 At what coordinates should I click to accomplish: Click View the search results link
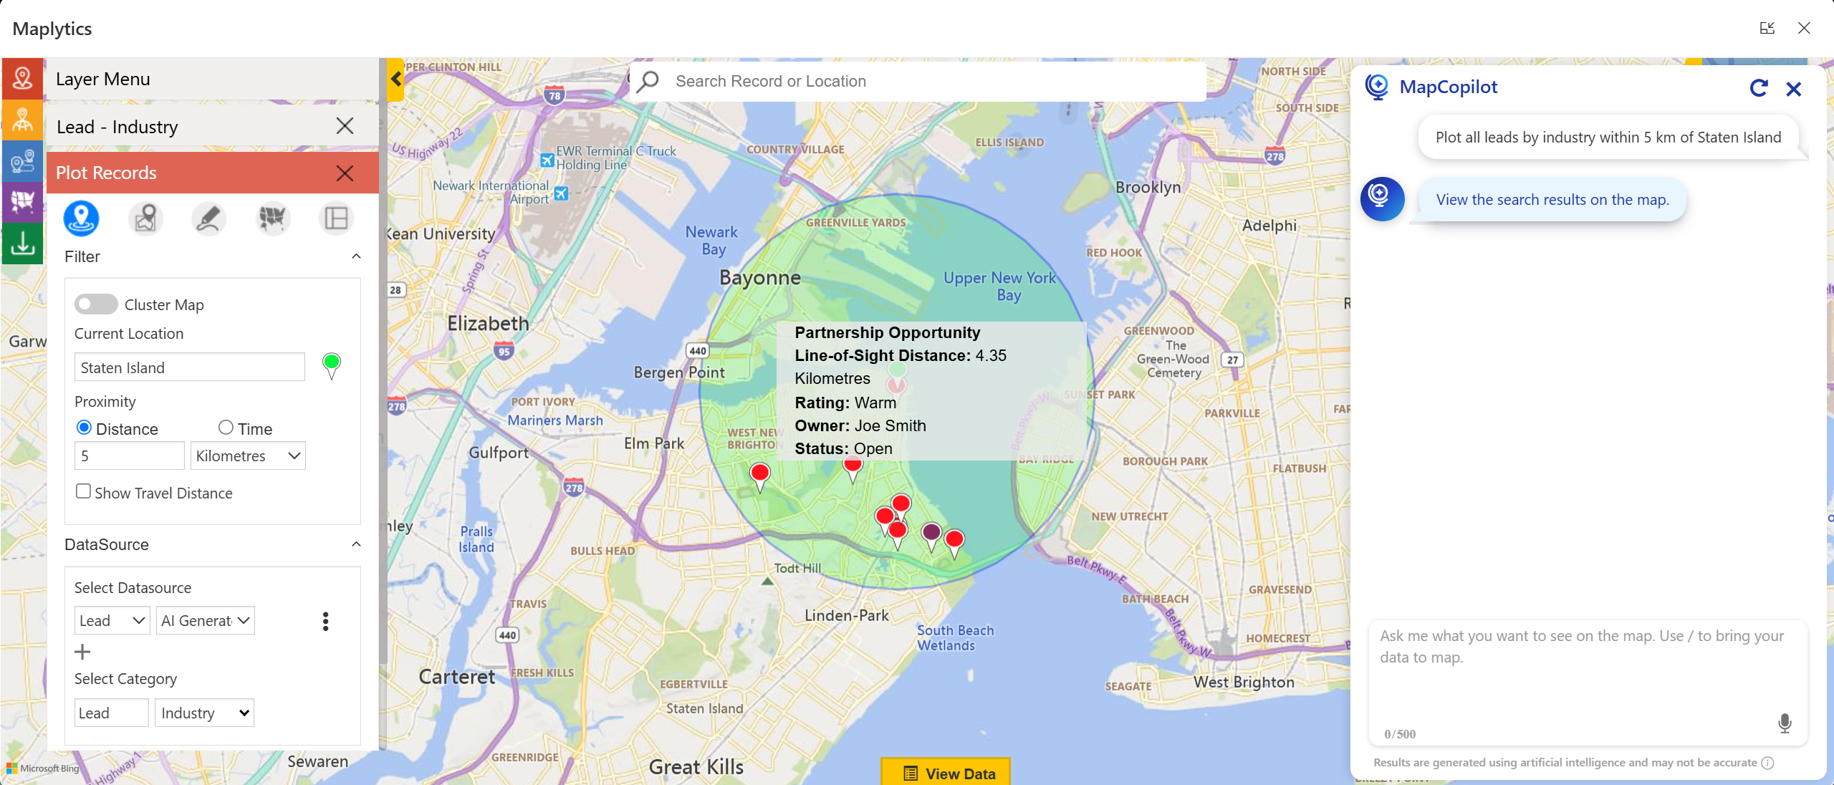(x=1552, y=200)
